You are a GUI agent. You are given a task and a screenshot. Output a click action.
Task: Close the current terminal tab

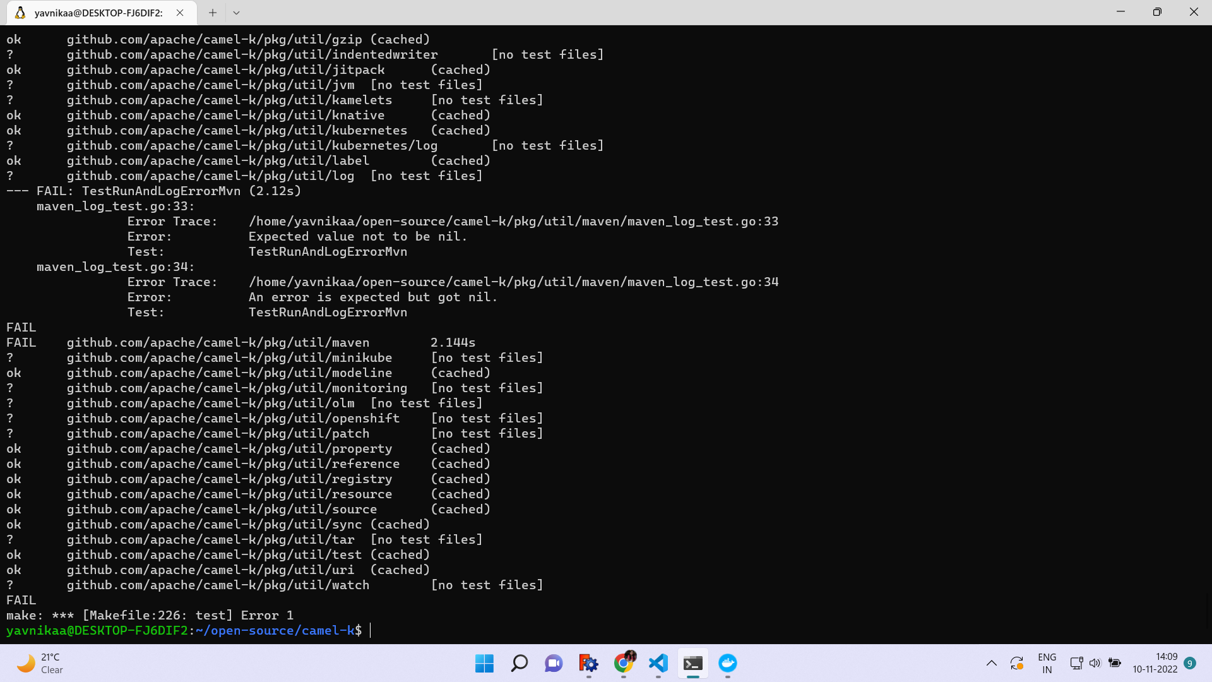(x=179, y=13)
